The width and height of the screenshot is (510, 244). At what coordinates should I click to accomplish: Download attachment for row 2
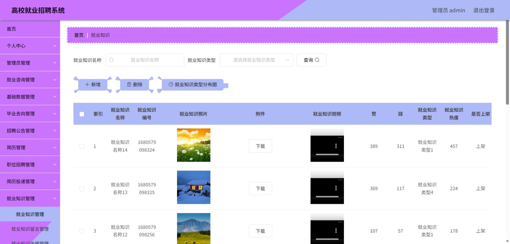260,188
